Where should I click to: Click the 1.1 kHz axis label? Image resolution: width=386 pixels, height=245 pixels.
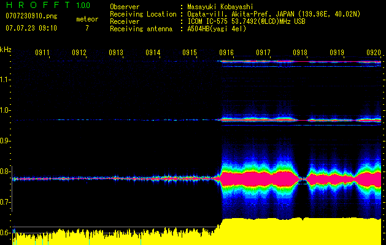click(x=6, y=80)
